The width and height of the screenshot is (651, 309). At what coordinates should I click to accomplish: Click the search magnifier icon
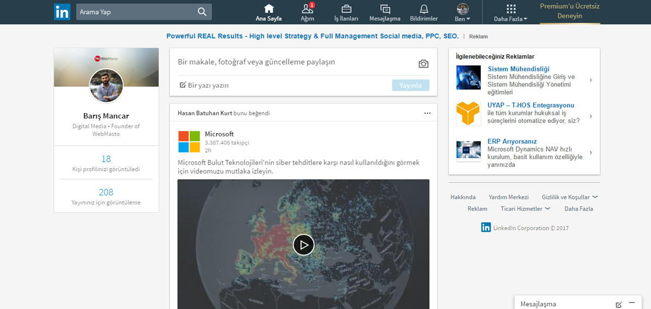click(202, 12)
